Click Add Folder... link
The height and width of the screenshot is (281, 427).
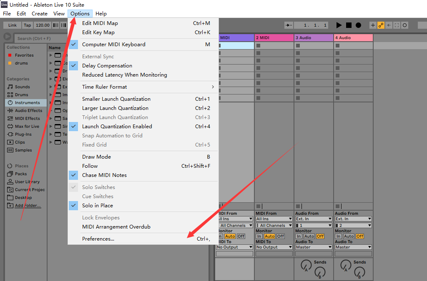point(28,206)
